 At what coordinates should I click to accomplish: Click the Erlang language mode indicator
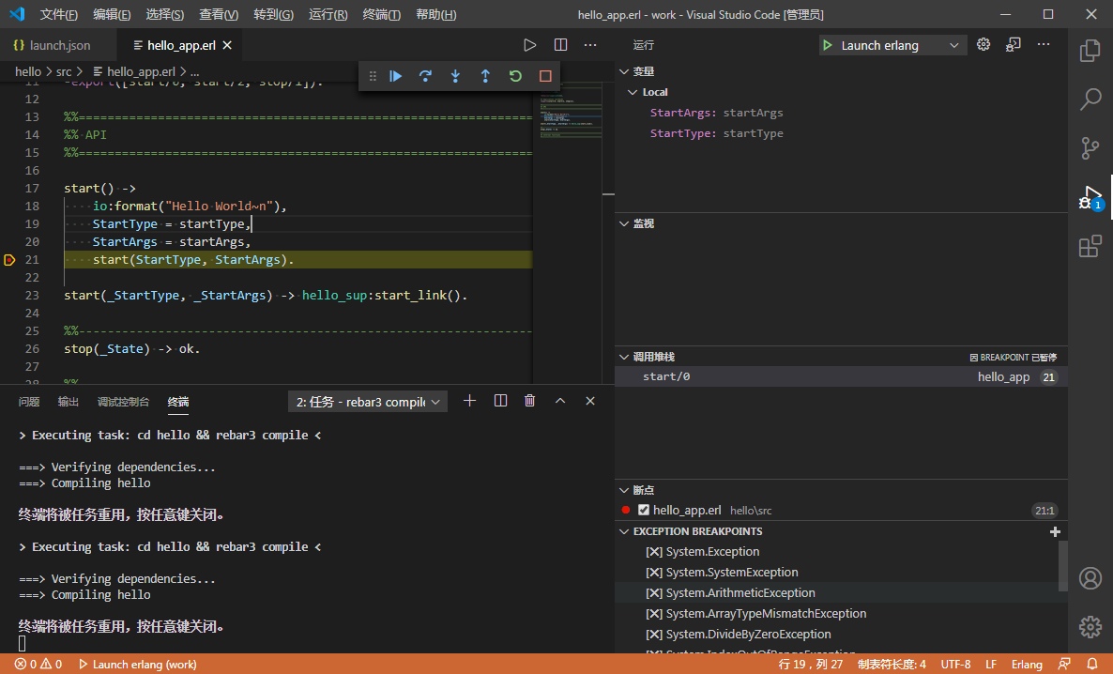point(1027,665)
